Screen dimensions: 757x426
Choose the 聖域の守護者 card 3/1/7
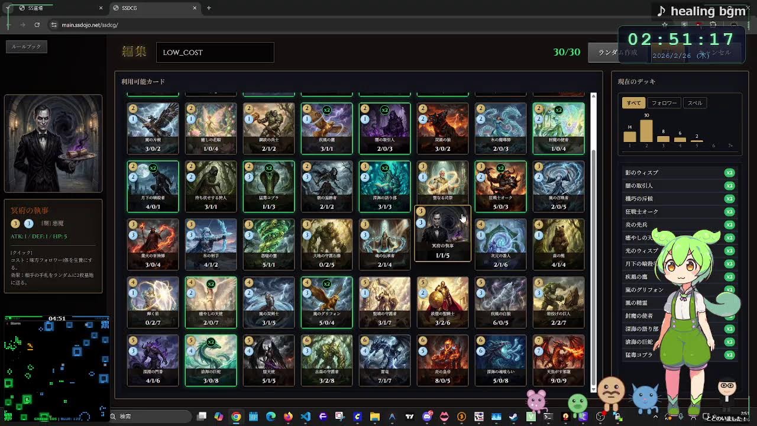coord(384,302)
